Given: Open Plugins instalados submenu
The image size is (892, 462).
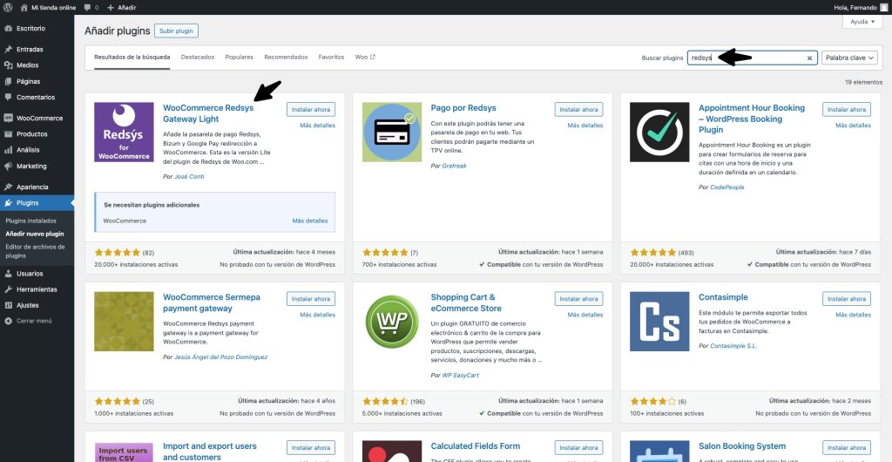Looking at the screenshot, I should click(x=30, y=221).
